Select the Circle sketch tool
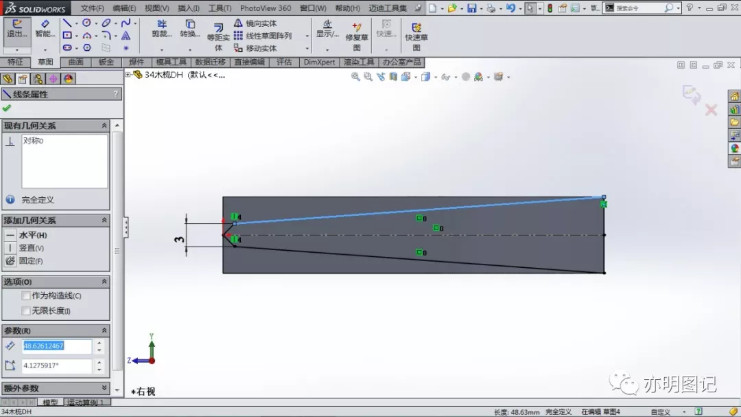This screenshot has height=417, width=741. point(86,23)
